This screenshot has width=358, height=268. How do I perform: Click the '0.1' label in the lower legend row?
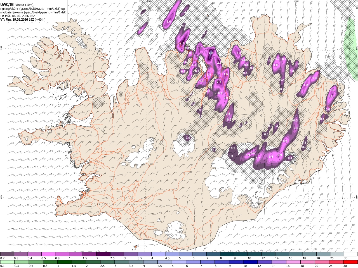[3, 266]
